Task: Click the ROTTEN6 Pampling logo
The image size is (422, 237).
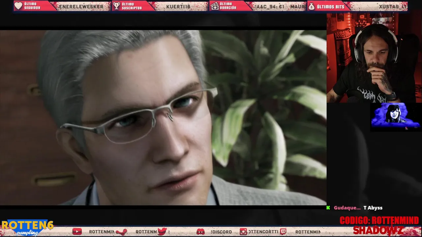Action: tap(27, 228)
